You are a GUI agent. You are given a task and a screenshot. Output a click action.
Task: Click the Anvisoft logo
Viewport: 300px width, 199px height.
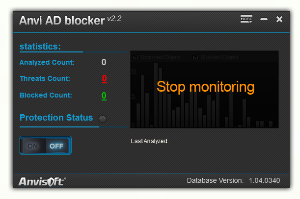click(42, 182)
